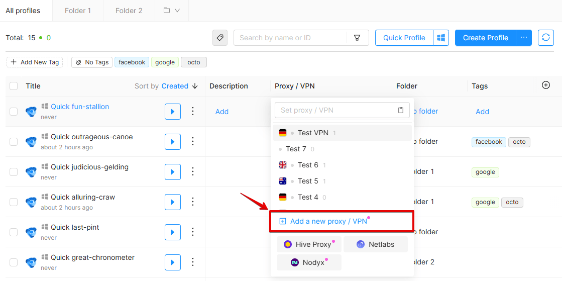Check the Quick alluring-craw row checkbox
Image resolution: width=562 pixels, height=281 pixels.
(x=14, y=202)
